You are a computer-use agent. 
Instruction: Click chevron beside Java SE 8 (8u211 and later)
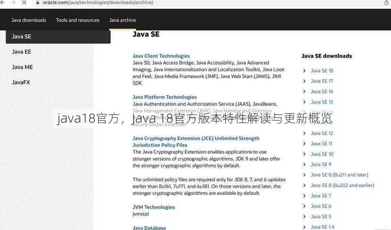pyautogui.click(x=304, y=175)
